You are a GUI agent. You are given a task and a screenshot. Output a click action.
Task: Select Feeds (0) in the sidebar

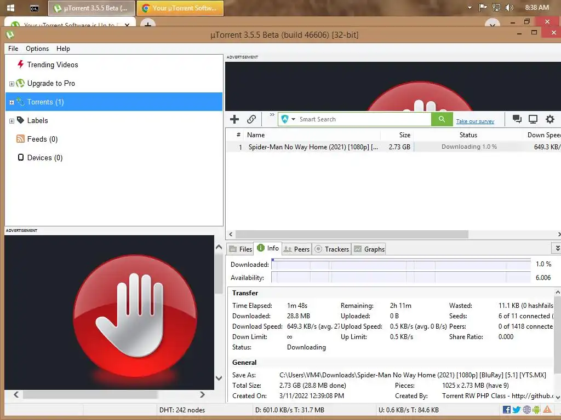coord(43,139)
